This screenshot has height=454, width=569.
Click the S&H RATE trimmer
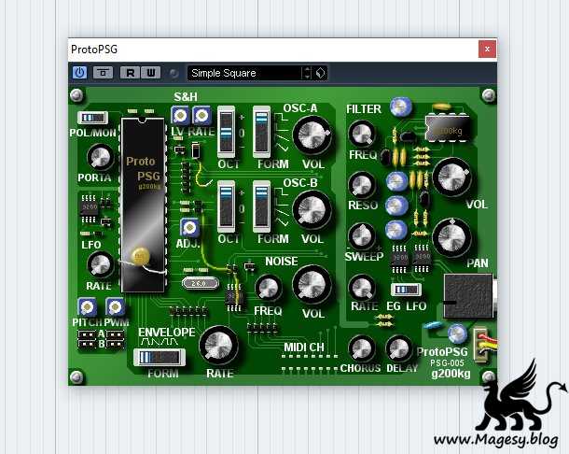coord(201,116)
